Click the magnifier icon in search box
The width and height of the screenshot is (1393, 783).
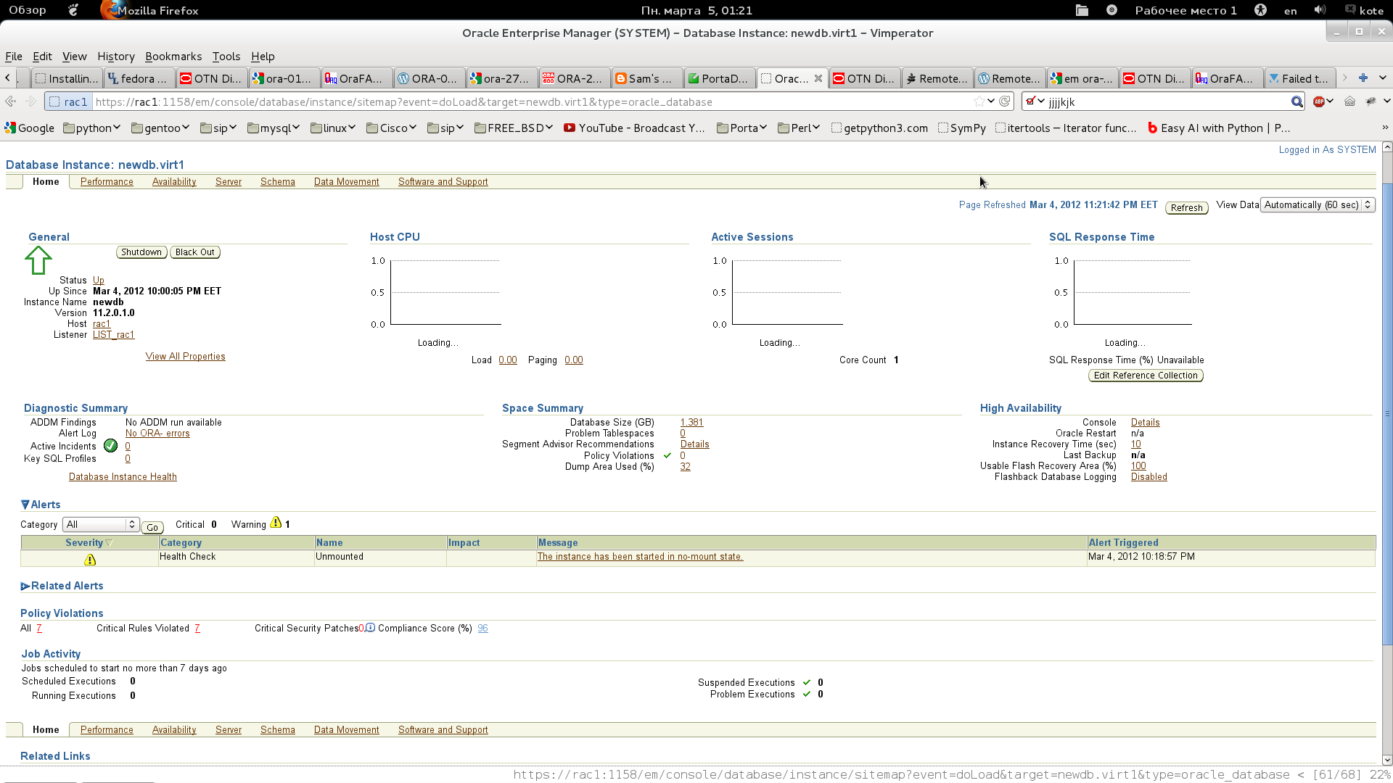click(x=1297, y=101)
